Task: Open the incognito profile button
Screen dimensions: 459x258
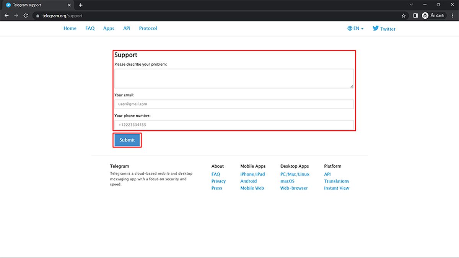Action: [434, 16]
